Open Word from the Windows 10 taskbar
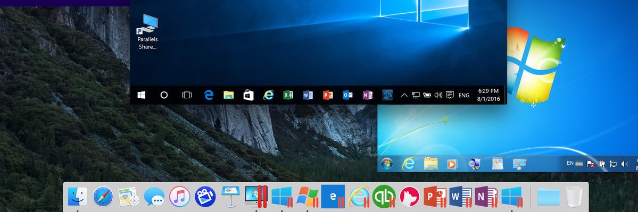 (308, 95)
